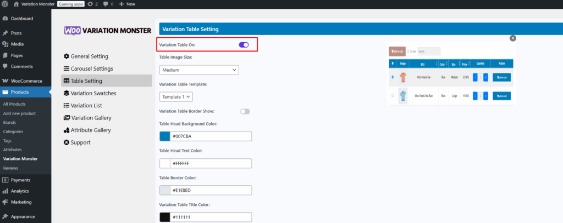Click the New content button
The image size is (563, 223).
pyautogui.click(x=127, y=4)
